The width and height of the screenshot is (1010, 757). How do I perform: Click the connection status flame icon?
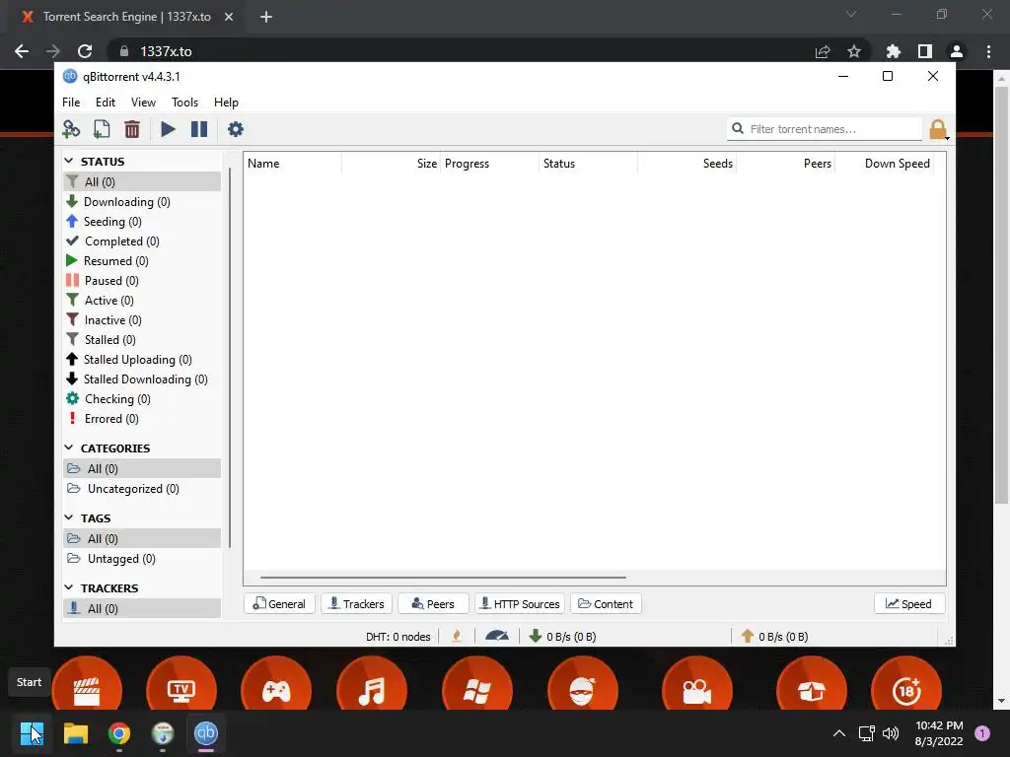click(x=457, y=636)
